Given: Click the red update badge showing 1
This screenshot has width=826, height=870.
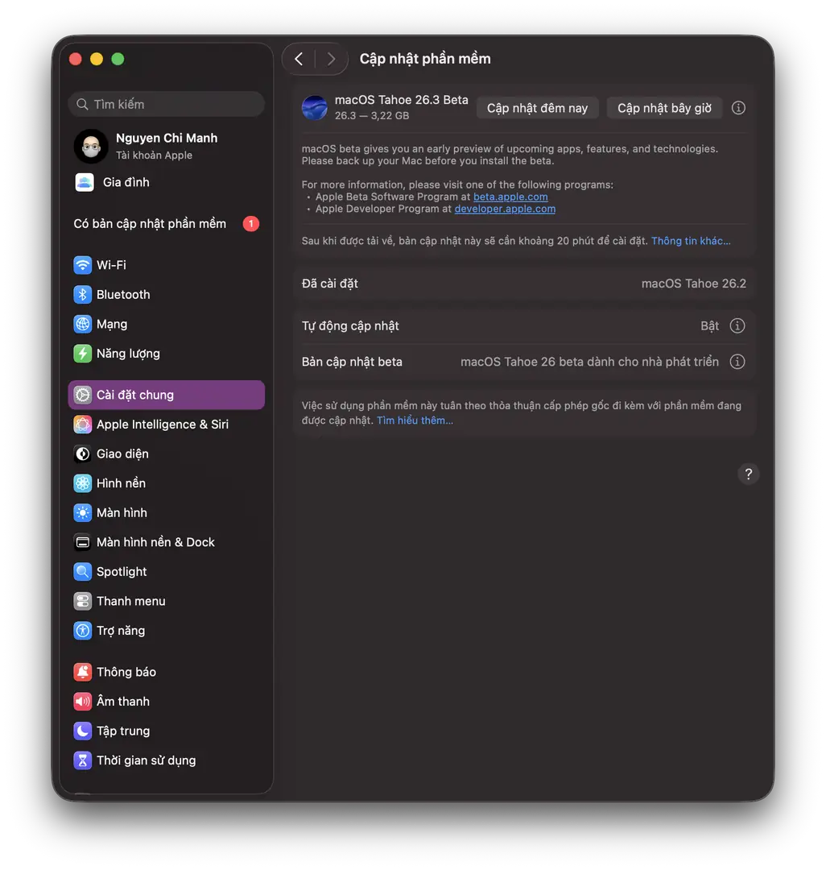Looking at the screenshot, I should click(x=251, y=224).
